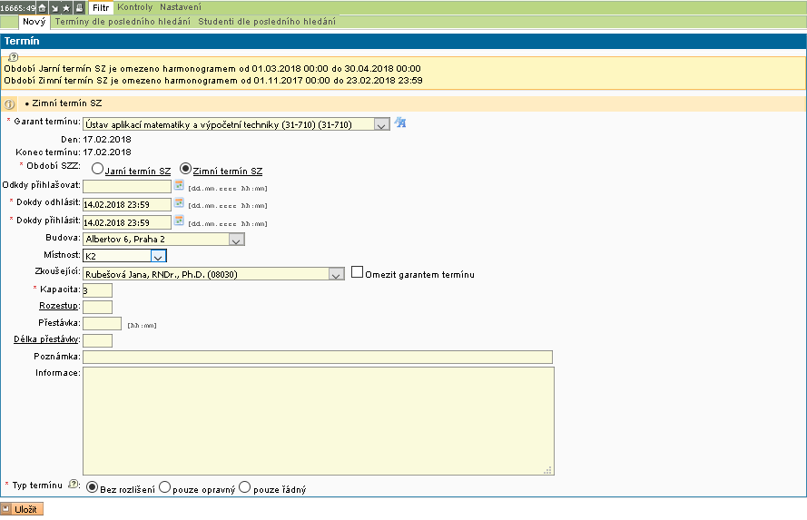Open calendar picker for Dokdy odhlásit

pyautogui.click(x=179, y=203)
